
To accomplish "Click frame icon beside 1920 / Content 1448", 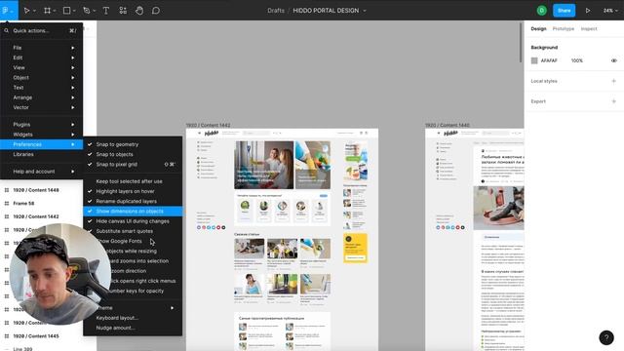I will pyautogui.click(x=7, y=190).
